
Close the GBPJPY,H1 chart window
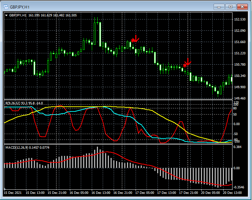click(x=242, y=7)
